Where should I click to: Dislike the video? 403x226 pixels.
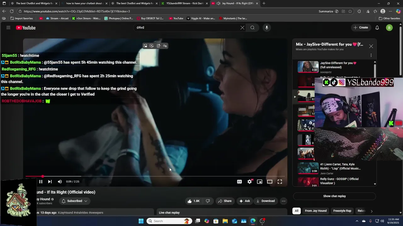(208, 201)
